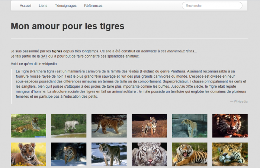
Task: Focus the Recherche search field
Action: tap(212, 6)
